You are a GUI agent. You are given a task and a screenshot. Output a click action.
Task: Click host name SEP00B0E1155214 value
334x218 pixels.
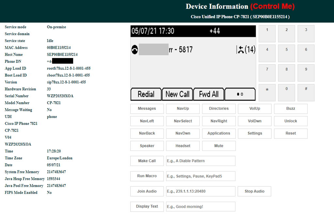(62, 54)
